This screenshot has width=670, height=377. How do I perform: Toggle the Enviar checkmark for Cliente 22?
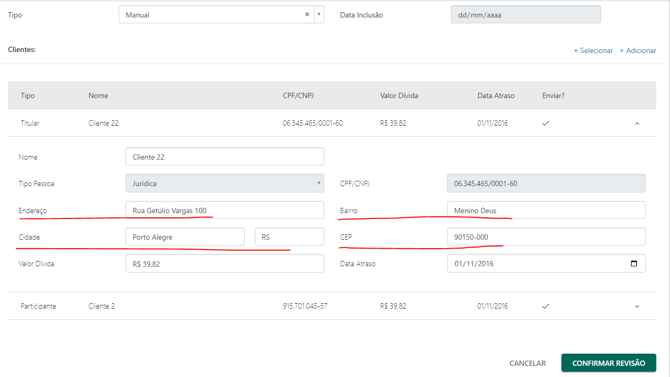546,123
